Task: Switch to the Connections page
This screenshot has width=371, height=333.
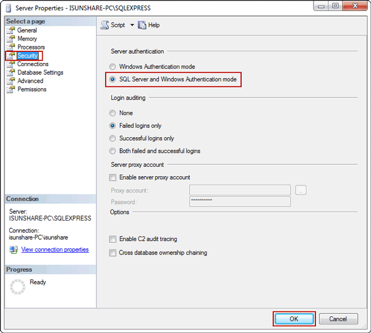Action: 33,64
